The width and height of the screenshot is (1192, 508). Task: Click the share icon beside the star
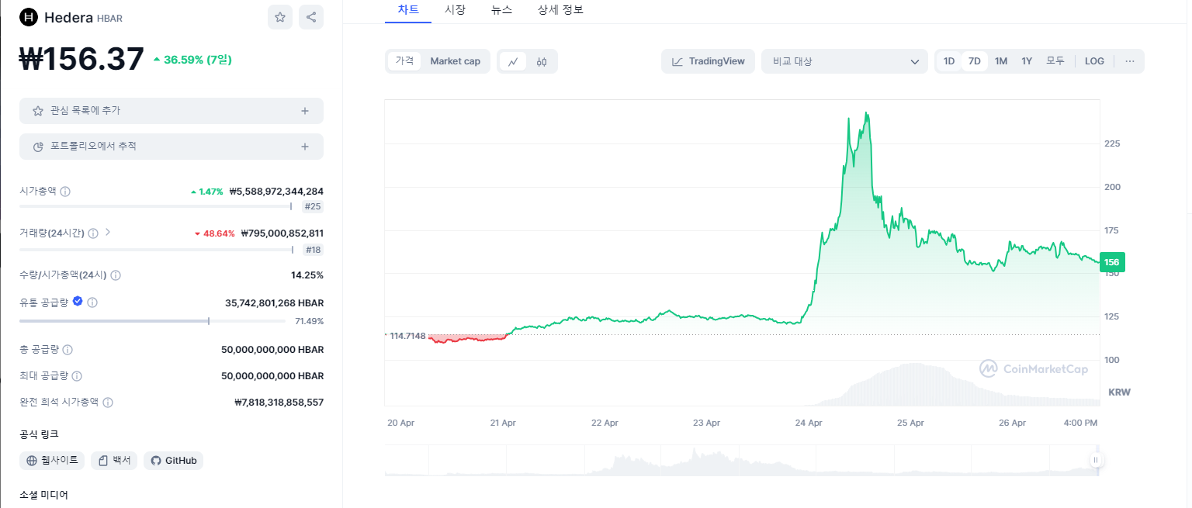tap(311, 16)
